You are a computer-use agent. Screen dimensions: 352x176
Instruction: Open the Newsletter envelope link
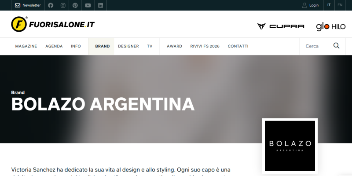[28, 5]
